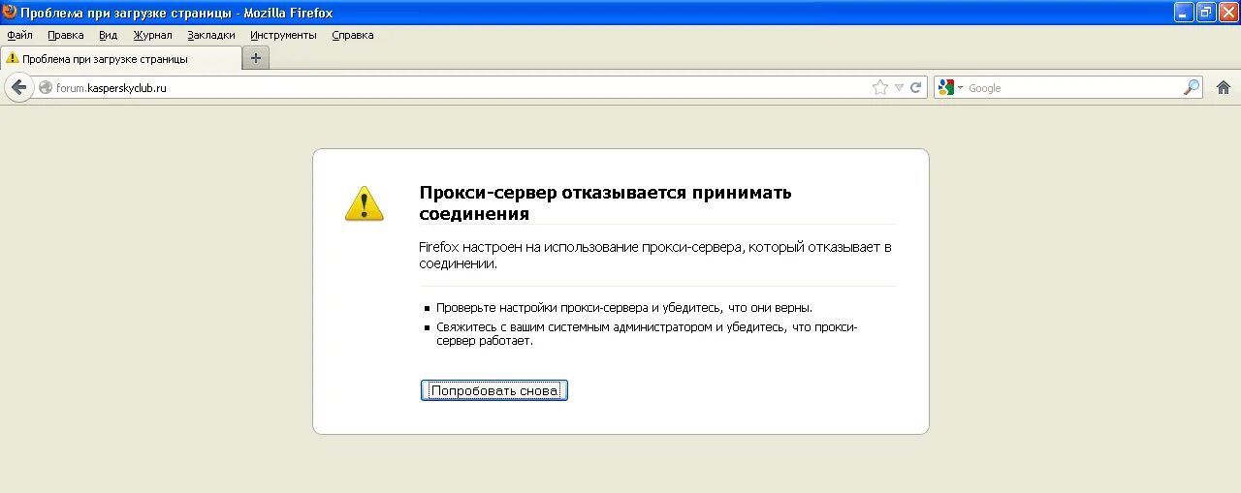Click the 'Попробовать снова' button
Image resolution: width=1241 pixels, height=493 pixels.
(494, 390)
